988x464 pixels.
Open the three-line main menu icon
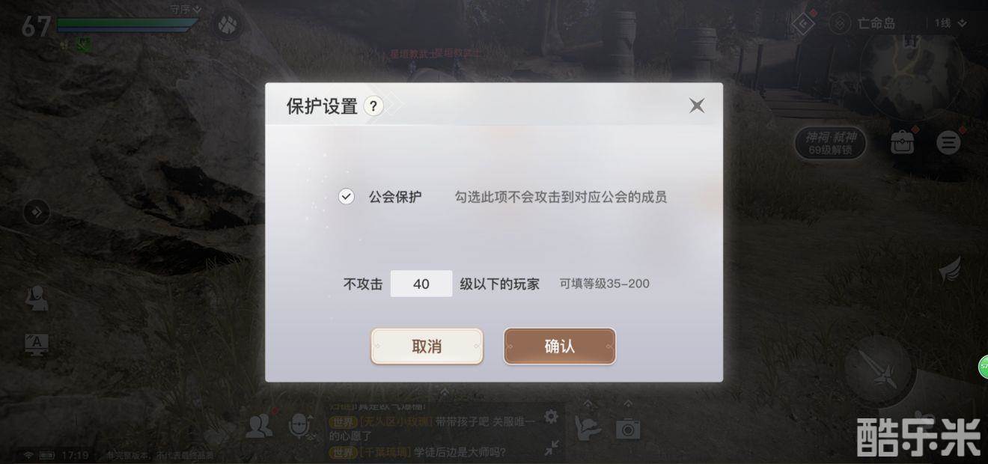(948, 142)
